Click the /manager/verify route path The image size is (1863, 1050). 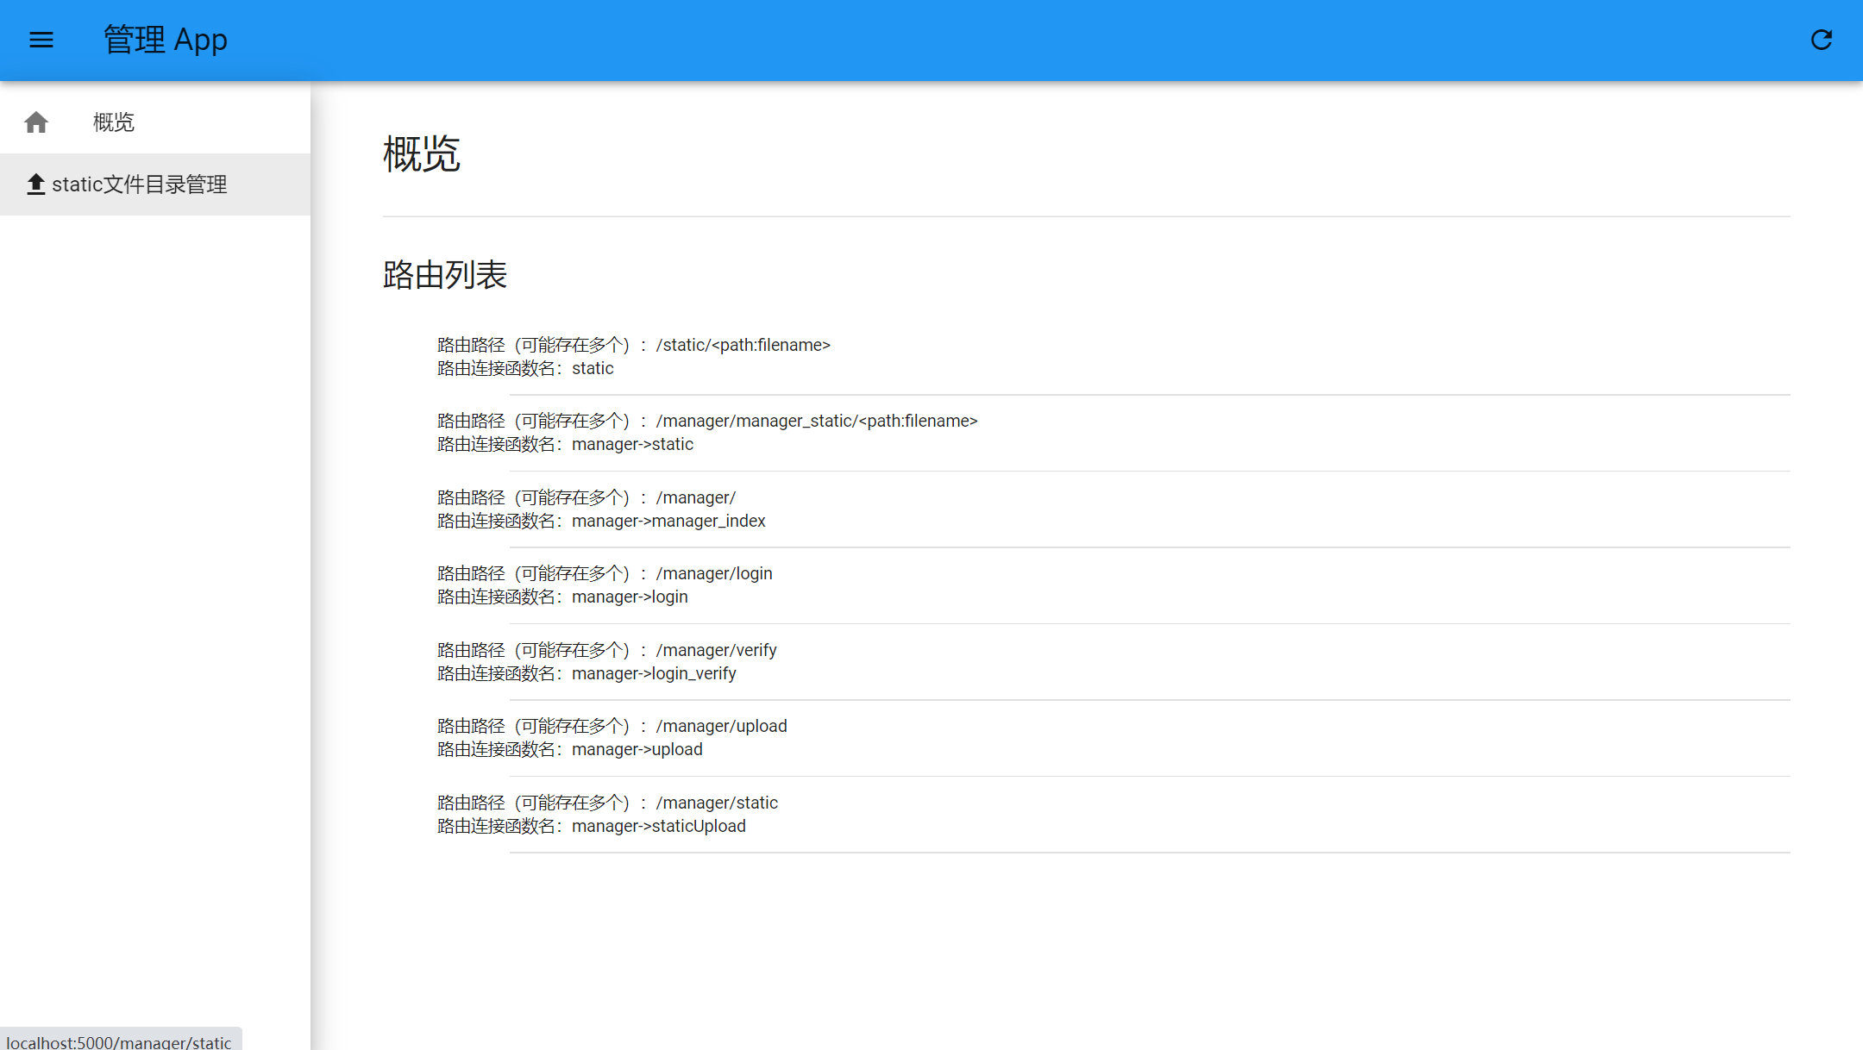pos(716,649)
